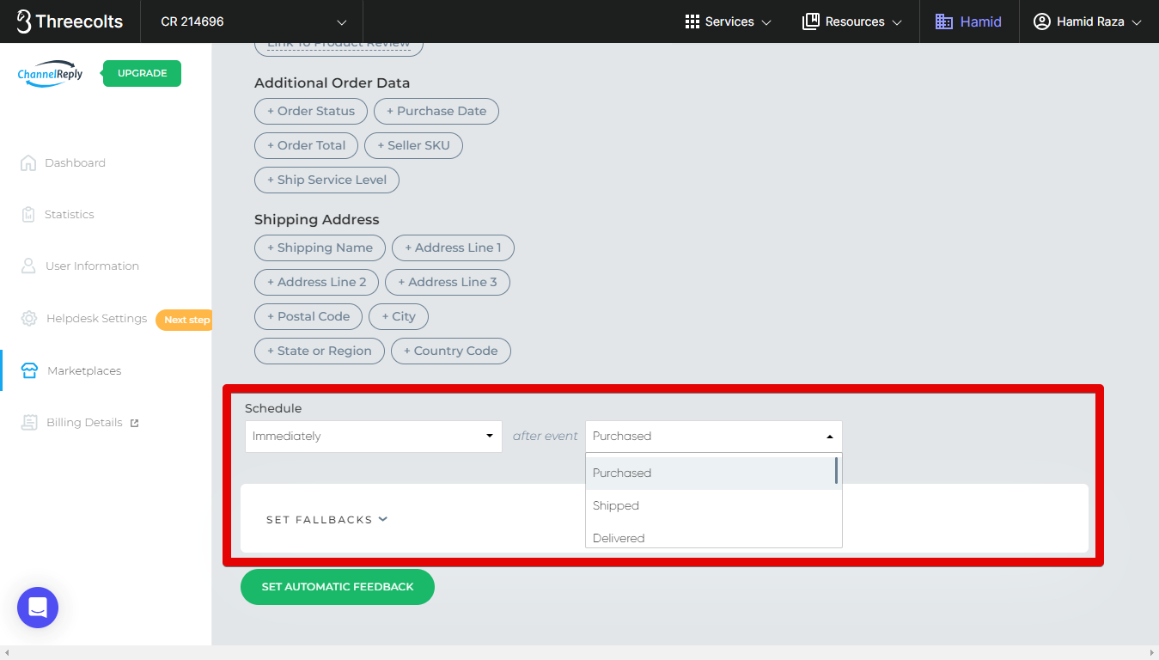Screen dimensions: 1159x660
Task: Click the green Upgrade button
Action: [x=142, y=73]
